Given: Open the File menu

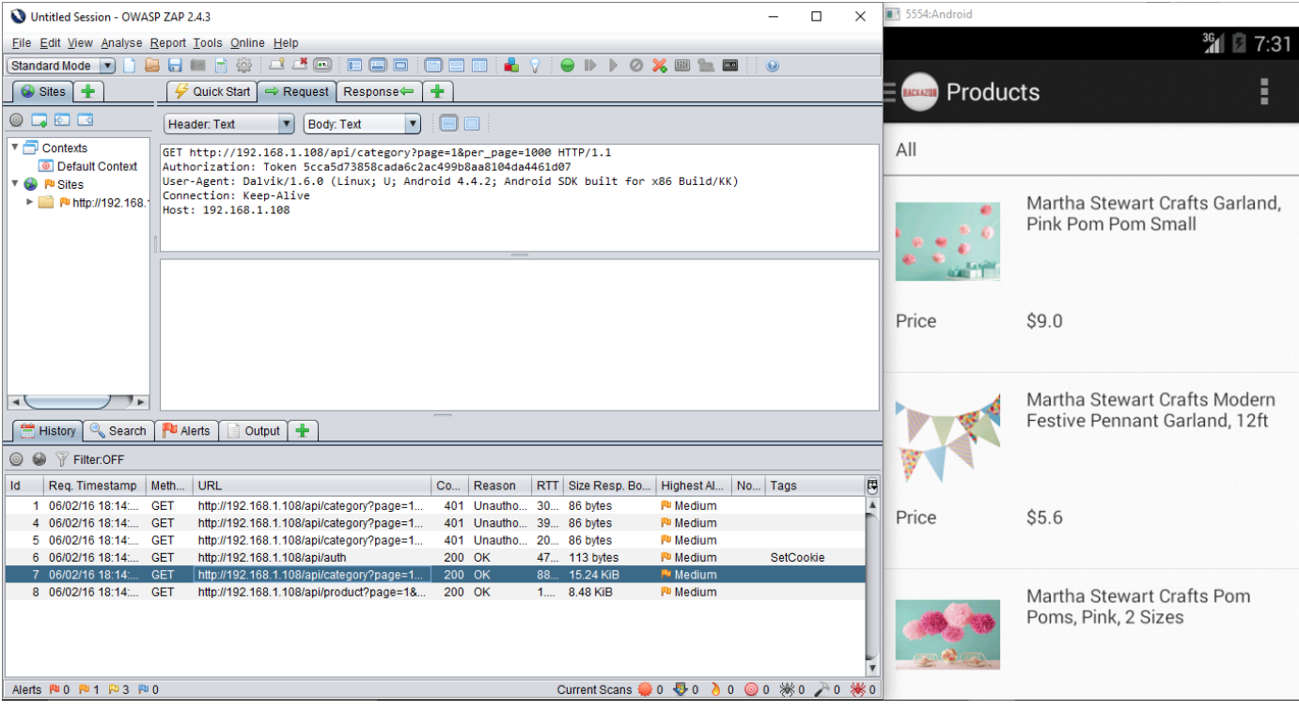Looking at the screenshot, I should 22,43.
